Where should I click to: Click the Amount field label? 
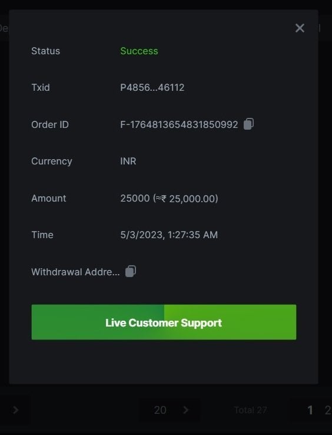click(49, 199)
